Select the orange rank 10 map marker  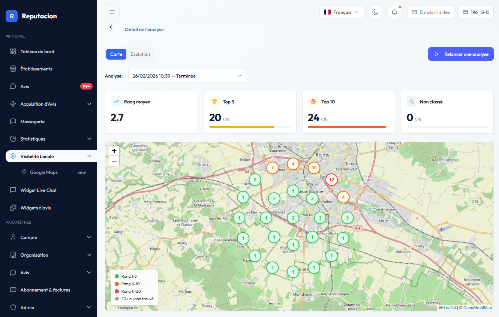(314, 167)
